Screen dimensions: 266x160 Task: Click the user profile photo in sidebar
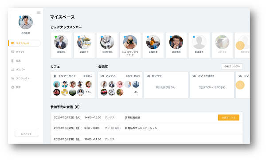coord(26,22)
